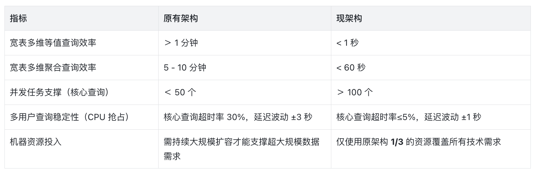Click the bold 1/3 text
Image resolution: width=536 pixels, height=174 pixels.
(397, 142)
